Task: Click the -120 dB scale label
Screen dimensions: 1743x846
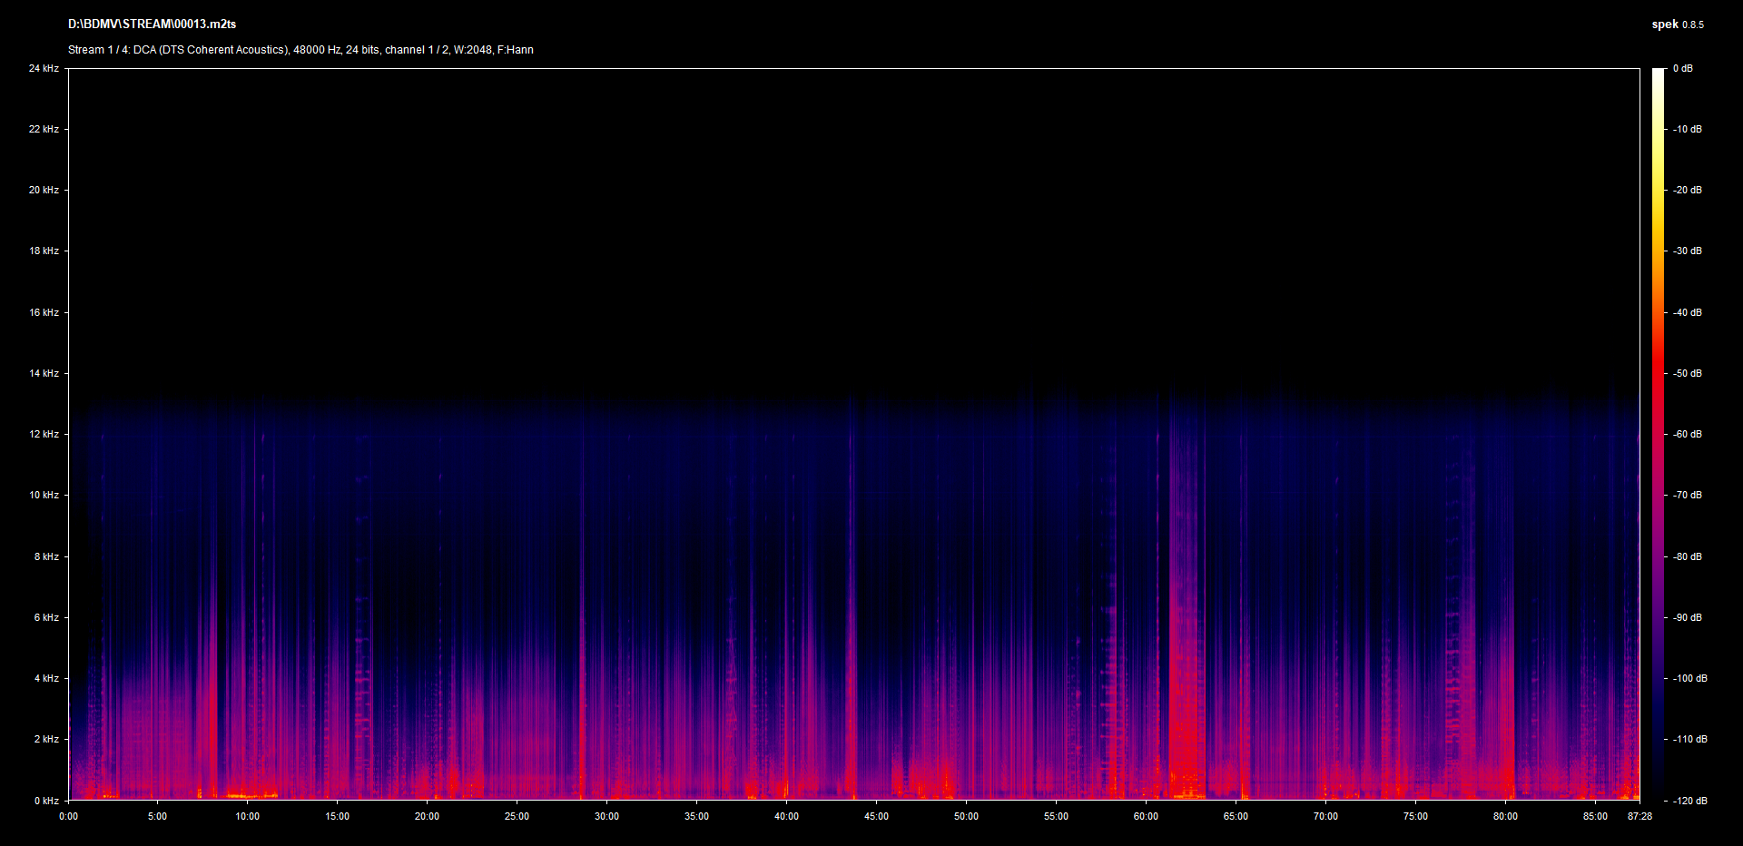Action: pos(1689,801)
